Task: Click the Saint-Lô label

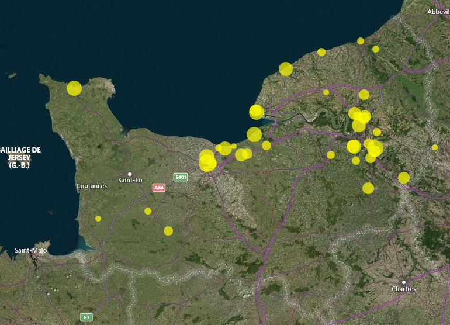Action: 130,180
